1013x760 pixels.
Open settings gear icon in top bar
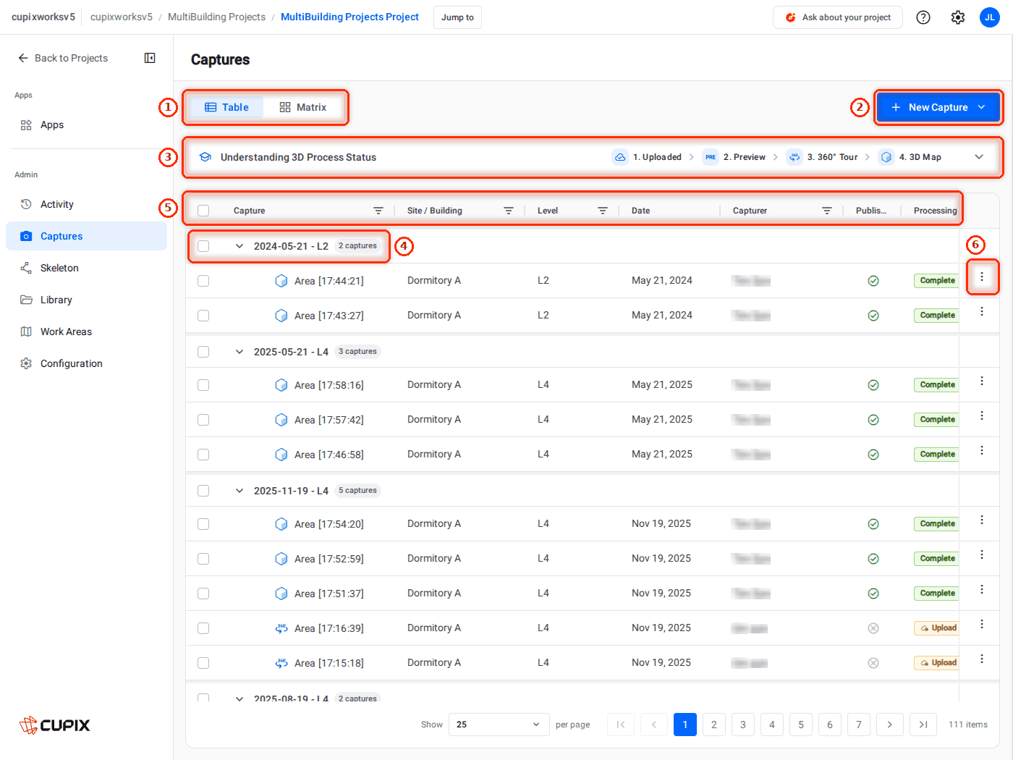[x=958, y=17]
